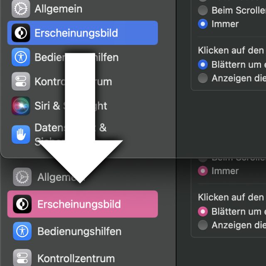This screenshot has height=266, width=266.
Task: Choose the blue Blättern um radio button
Action: [203, 65]
